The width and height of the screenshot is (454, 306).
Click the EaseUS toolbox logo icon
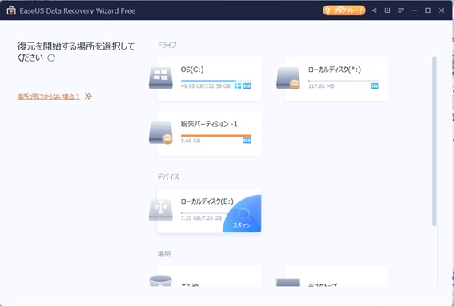pos(11,10)
